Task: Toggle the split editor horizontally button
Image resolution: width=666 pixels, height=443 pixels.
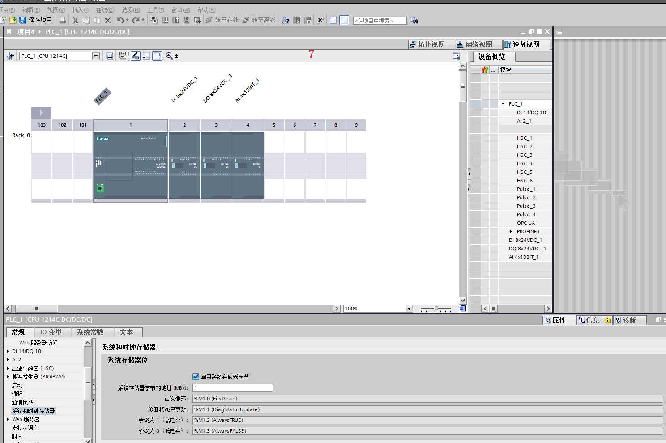Action: point(333,20)
